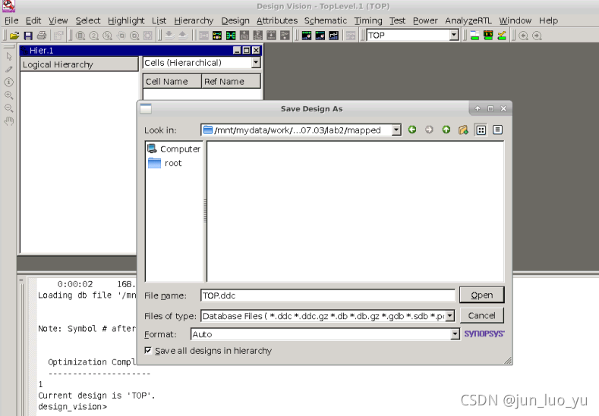Image resolution: width=599 pixels, height=416 pixels.
Task: Open the AnalyzeRTL menu
Action: pyautogui.click(x=468, y=20)
